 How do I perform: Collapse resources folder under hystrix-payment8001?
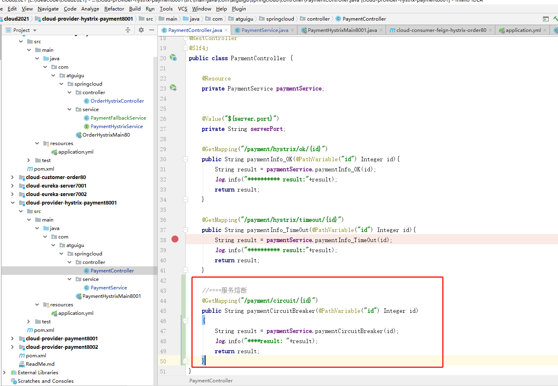37,305
